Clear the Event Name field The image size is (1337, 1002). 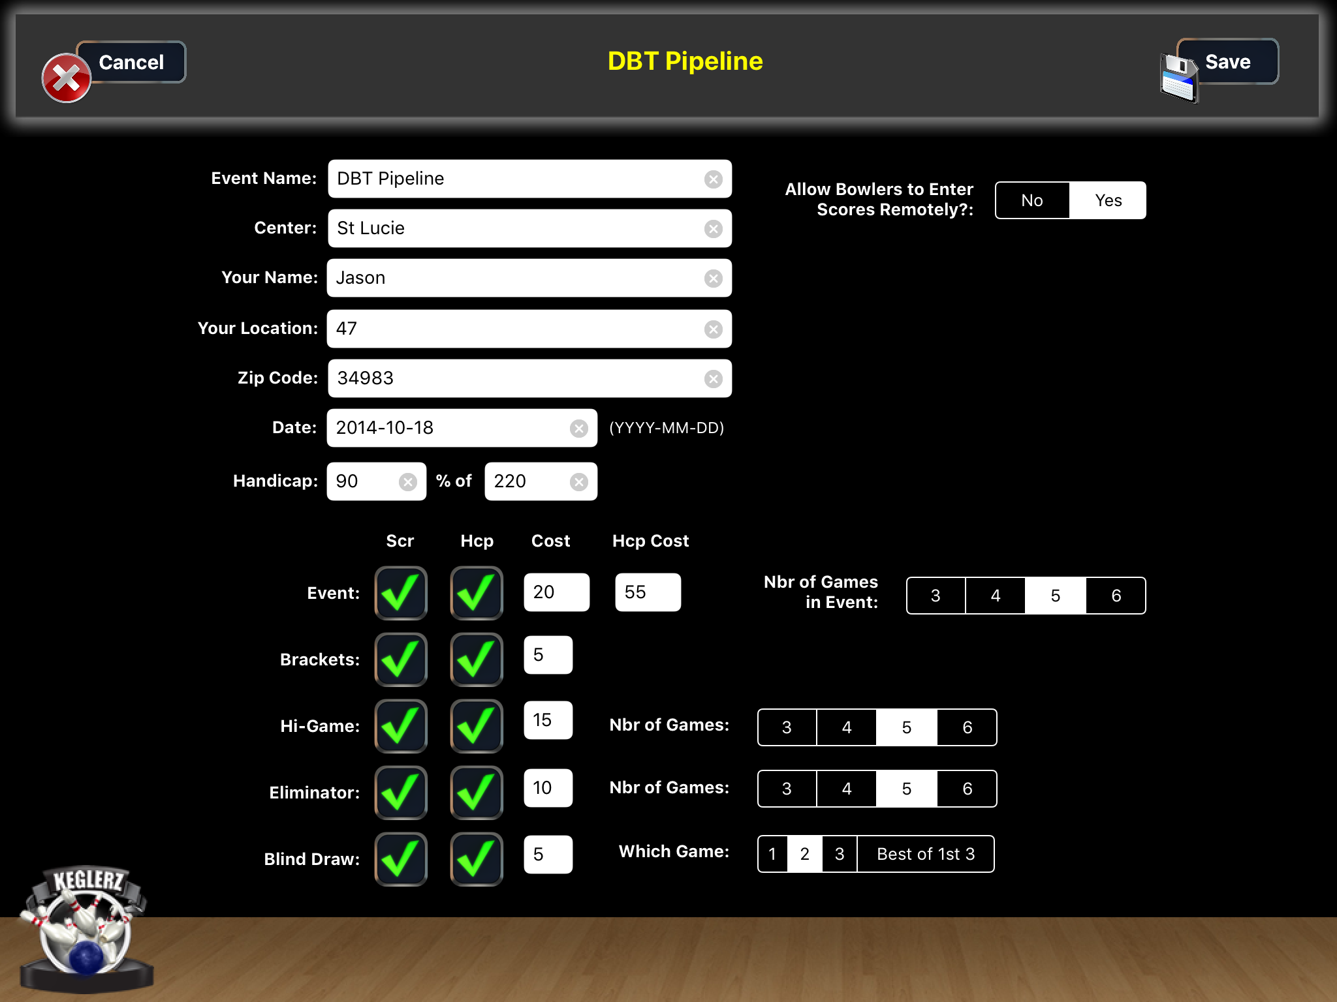[x=714, y=178]
